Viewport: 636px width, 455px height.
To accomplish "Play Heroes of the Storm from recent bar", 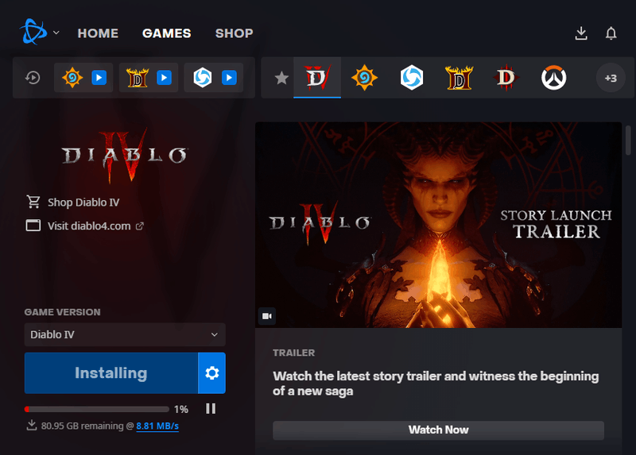I will pyautogui.click(x=229, y=77).
